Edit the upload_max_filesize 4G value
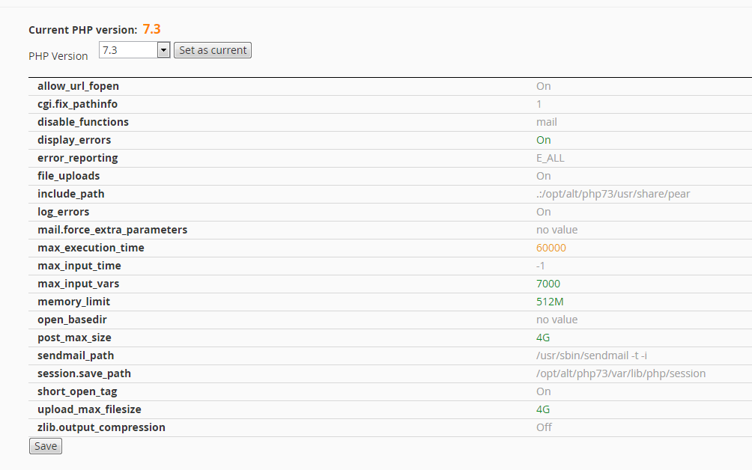The image size is (752, 470). tap(542, 409)
